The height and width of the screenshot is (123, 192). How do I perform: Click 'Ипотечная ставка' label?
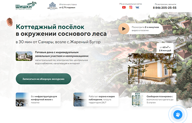68,4
